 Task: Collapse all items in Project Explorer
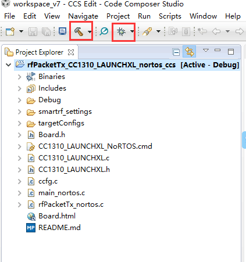click(x=176, y=52)
